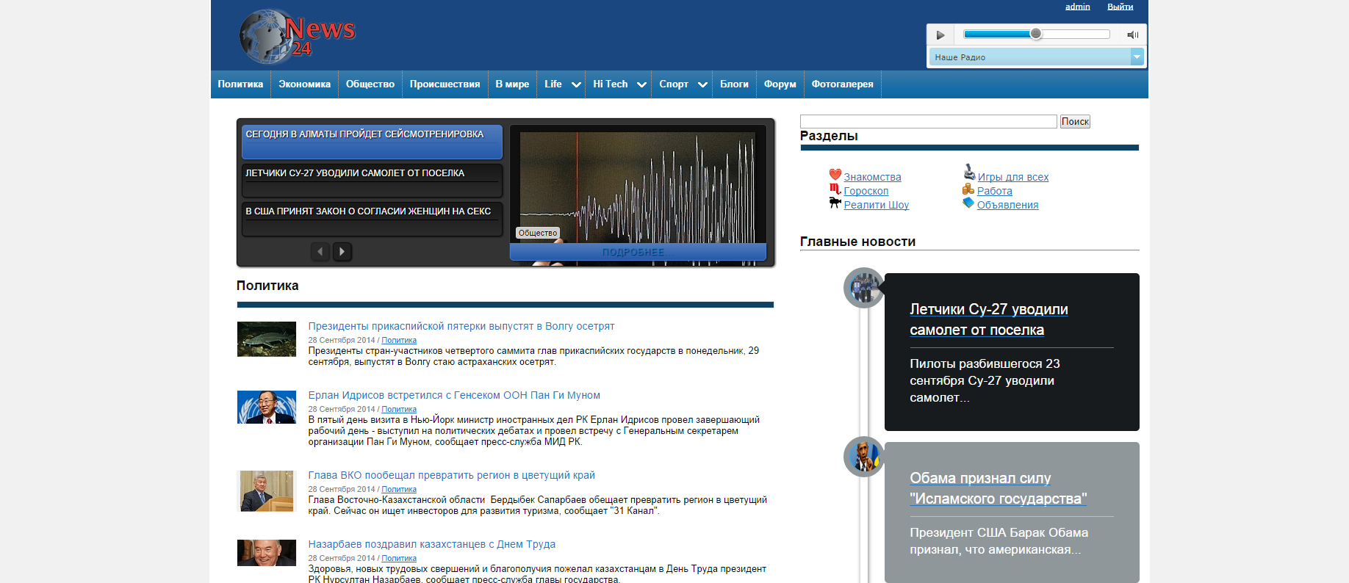Screen dimensions: 1349x583
Task: Click the blue tag icon next to Объявления
Action: tap(968, 203)
